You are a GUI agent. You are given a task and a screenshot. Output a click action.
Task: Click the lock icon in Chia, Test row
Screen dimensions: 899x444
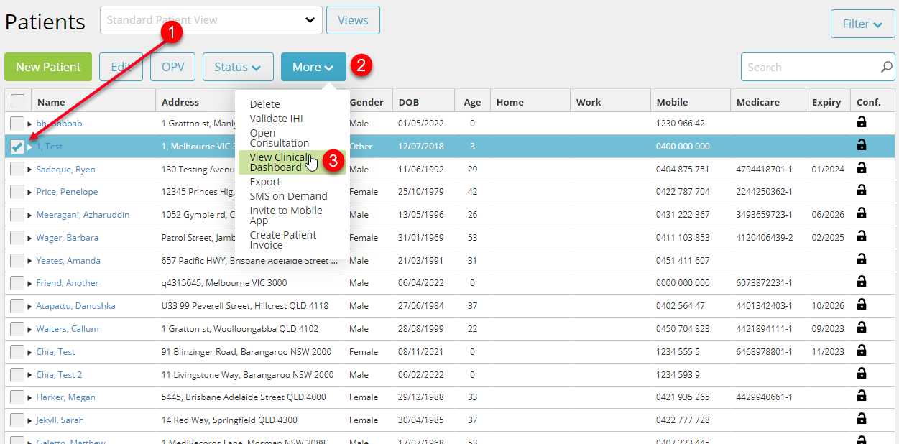pyautogui.click(x=862, y=351)
